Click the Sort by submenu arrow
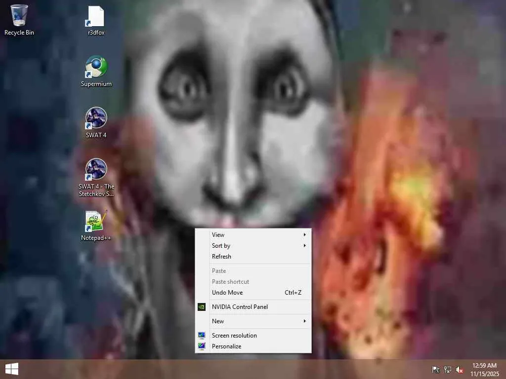 [304, 246]
